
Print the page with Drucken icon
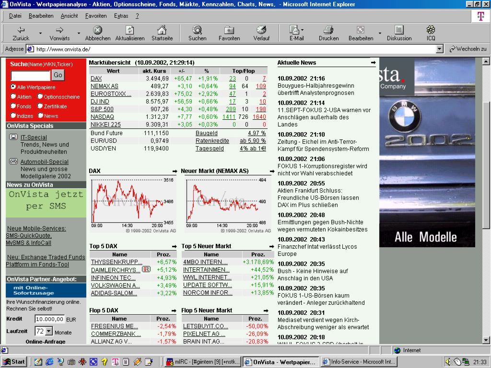tap(328, 33)
